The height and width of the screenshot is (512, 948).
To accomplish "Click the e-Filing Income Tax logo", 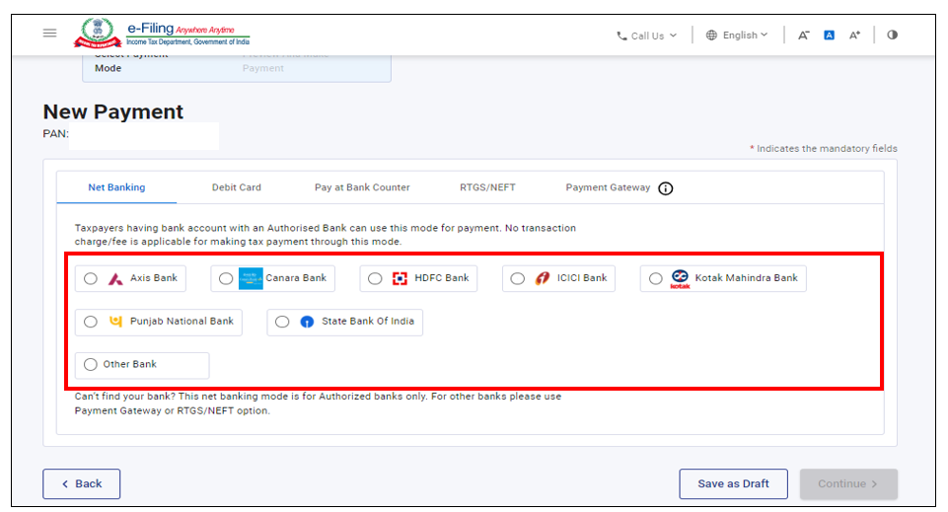I will [x=162, y=35].
